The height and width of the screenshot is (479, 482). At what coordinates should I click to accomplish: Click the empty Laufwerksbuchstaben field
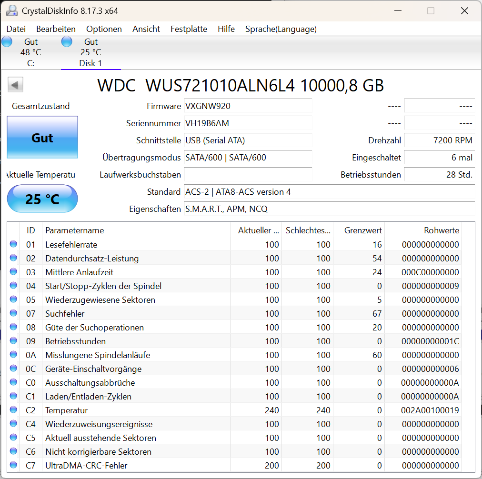click(248, 175)
